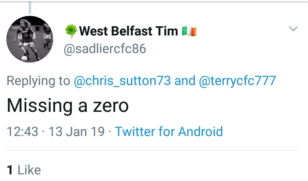Open the @chris_sutton73 mention
This screenshot has width=308, height=181.
123,81
